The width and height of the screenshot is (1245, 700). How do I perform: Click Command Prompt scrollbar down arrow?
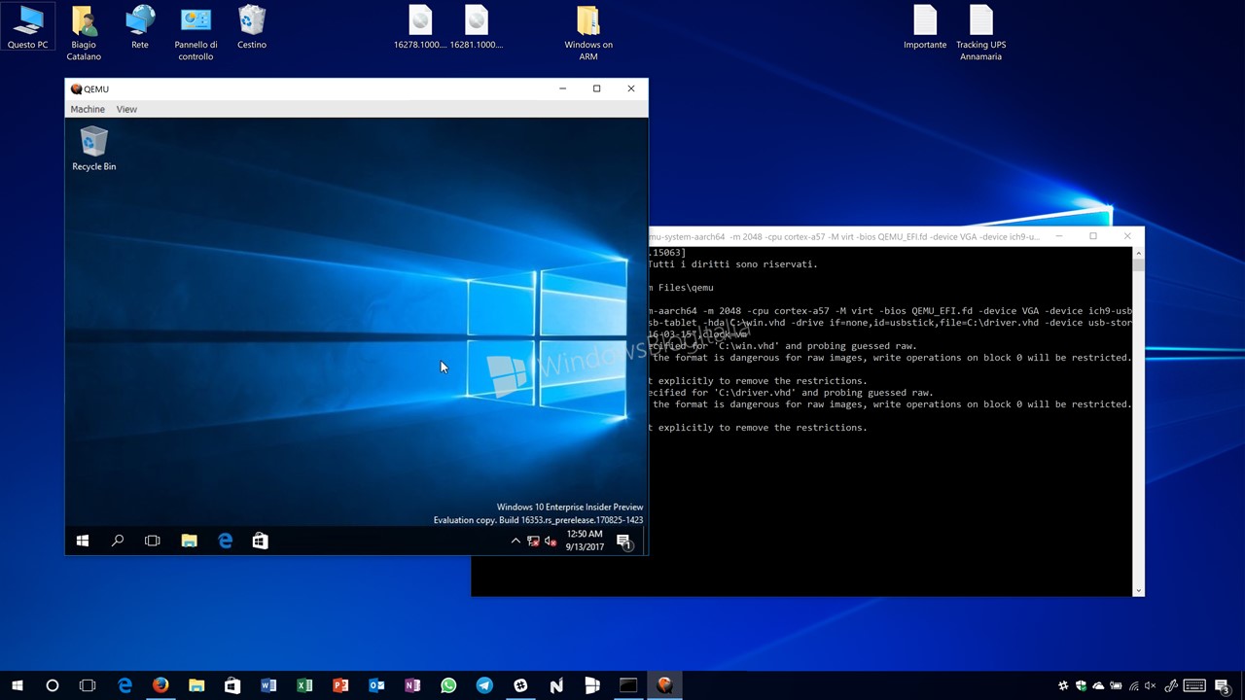point(1139,589)
